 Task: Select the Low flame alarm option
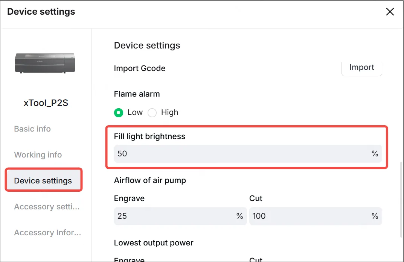(x=119, y=113)
